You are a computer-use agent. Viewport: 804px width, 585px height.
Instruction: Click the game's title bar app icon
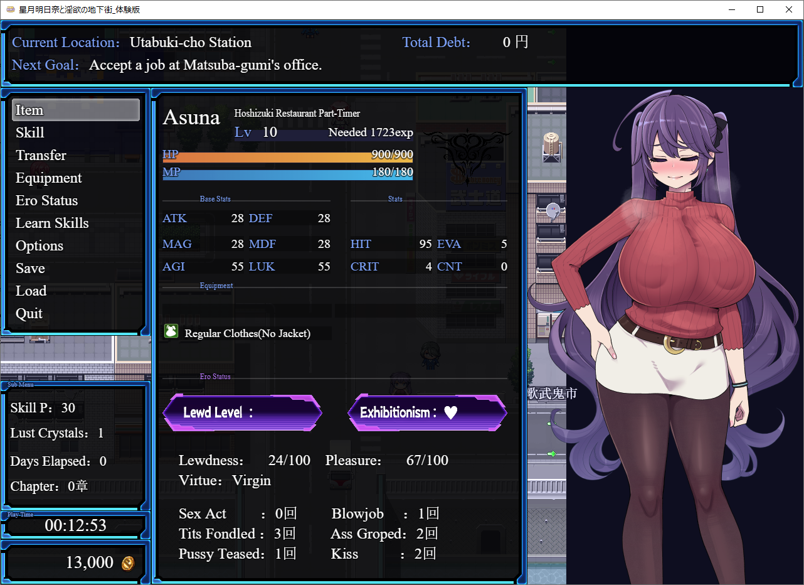(x=10, y=9)
